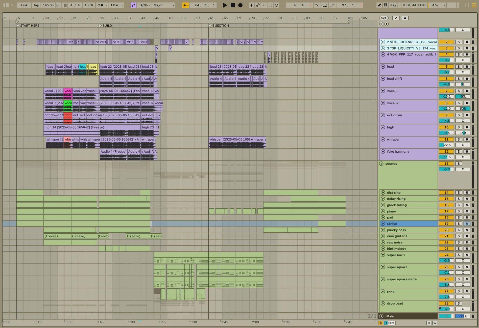Click the Phase Nudge Down icon
This screenshot has width=479, height=328.
[x=58, y=5]
